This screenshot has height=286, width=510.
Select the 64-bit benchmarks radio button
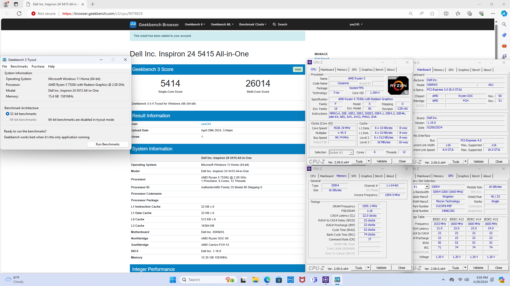7,120
